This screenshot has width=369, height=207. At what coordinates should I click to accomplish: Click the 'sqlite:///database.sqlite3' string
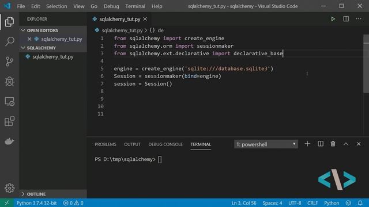coord(228,68)
